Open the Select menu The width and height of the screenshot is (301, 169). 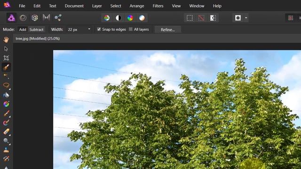click(x=116, y=6)
